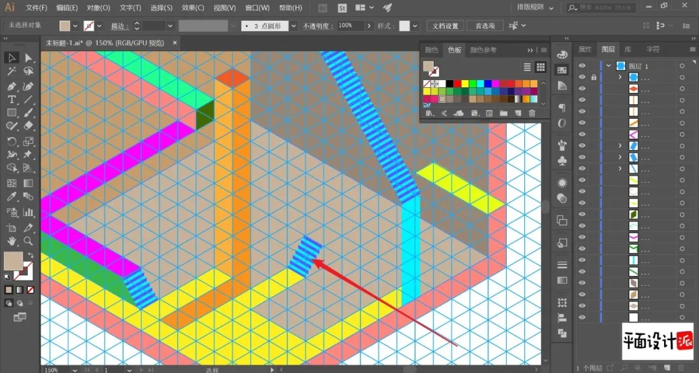Viewport: 699px width, 373px height.
Task: Delete swatch with trash icon
Action: point(532,114)
